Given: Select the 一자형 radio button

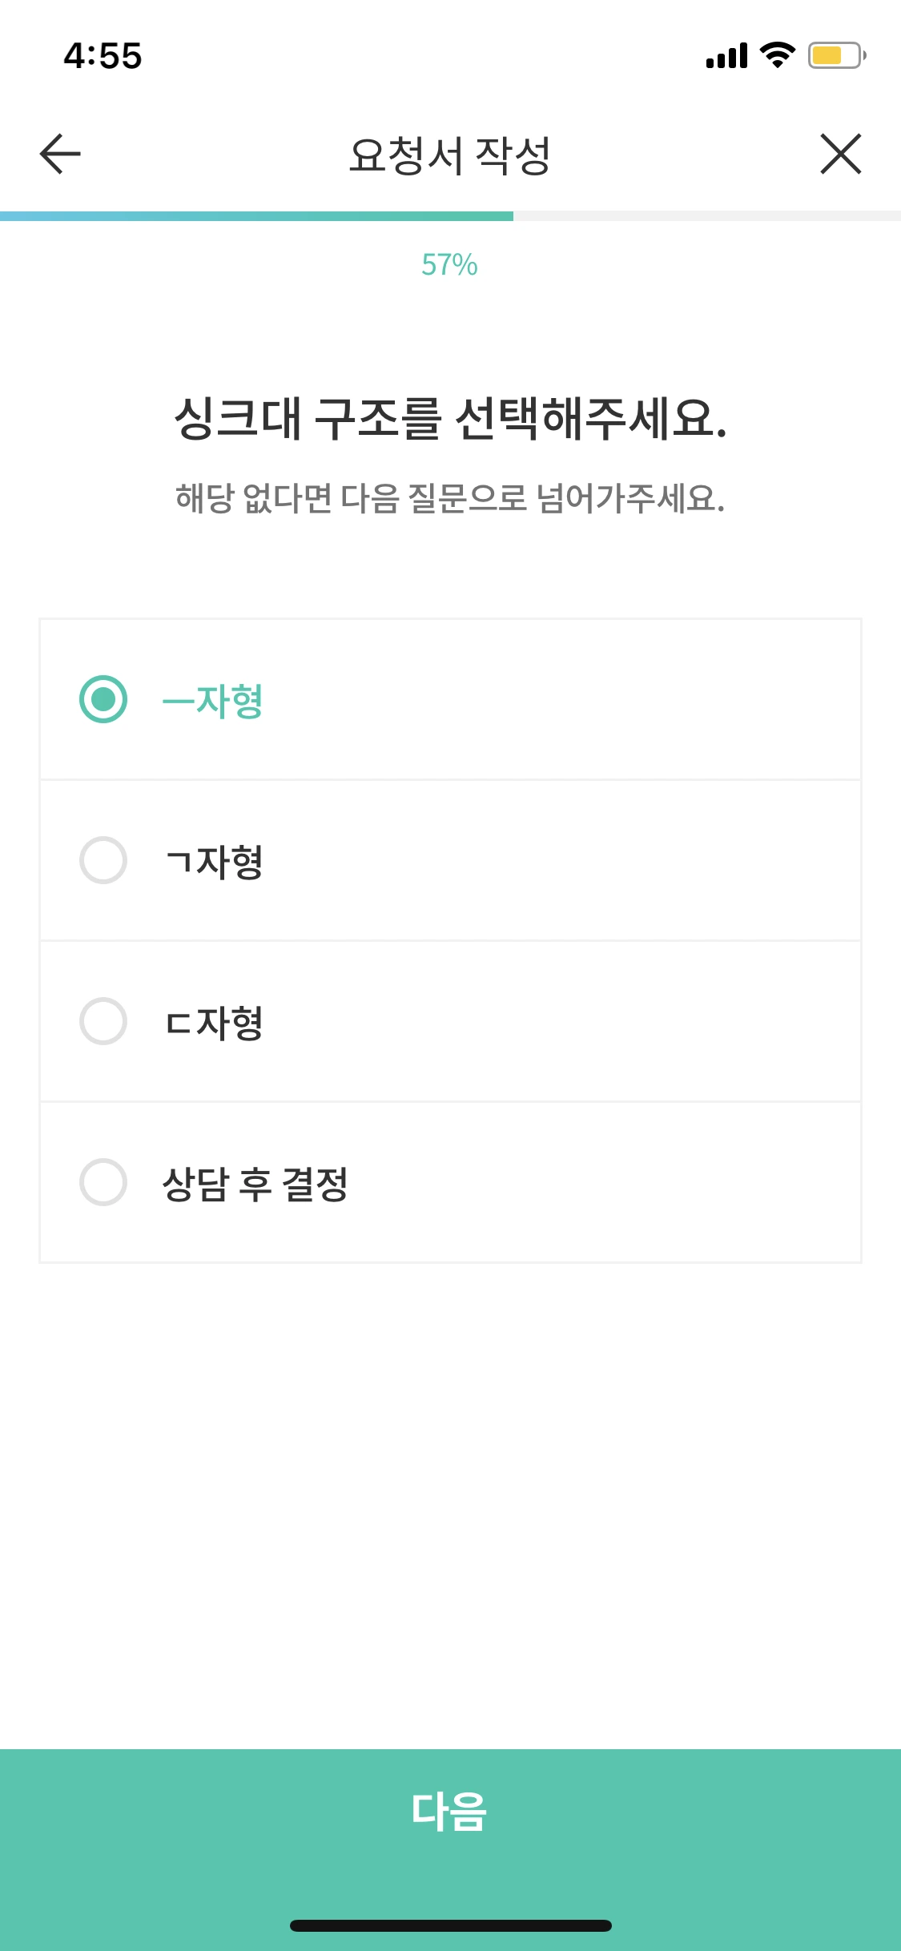Looking at the screenshot, I should coord(103,700).
